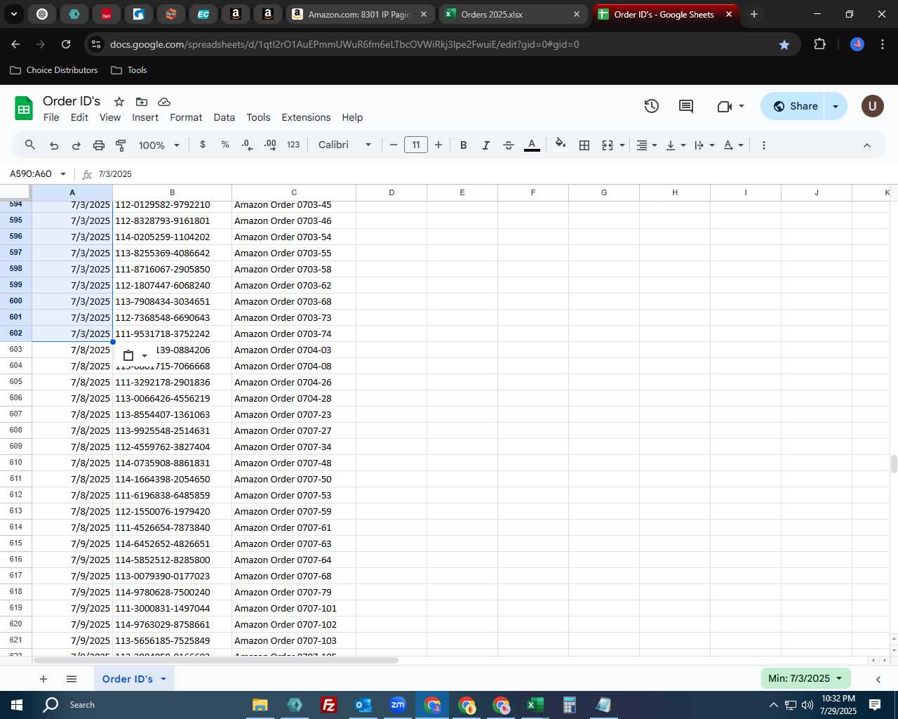Decrease font size with minus button
The image size is (898, 719).
(393, 145)
